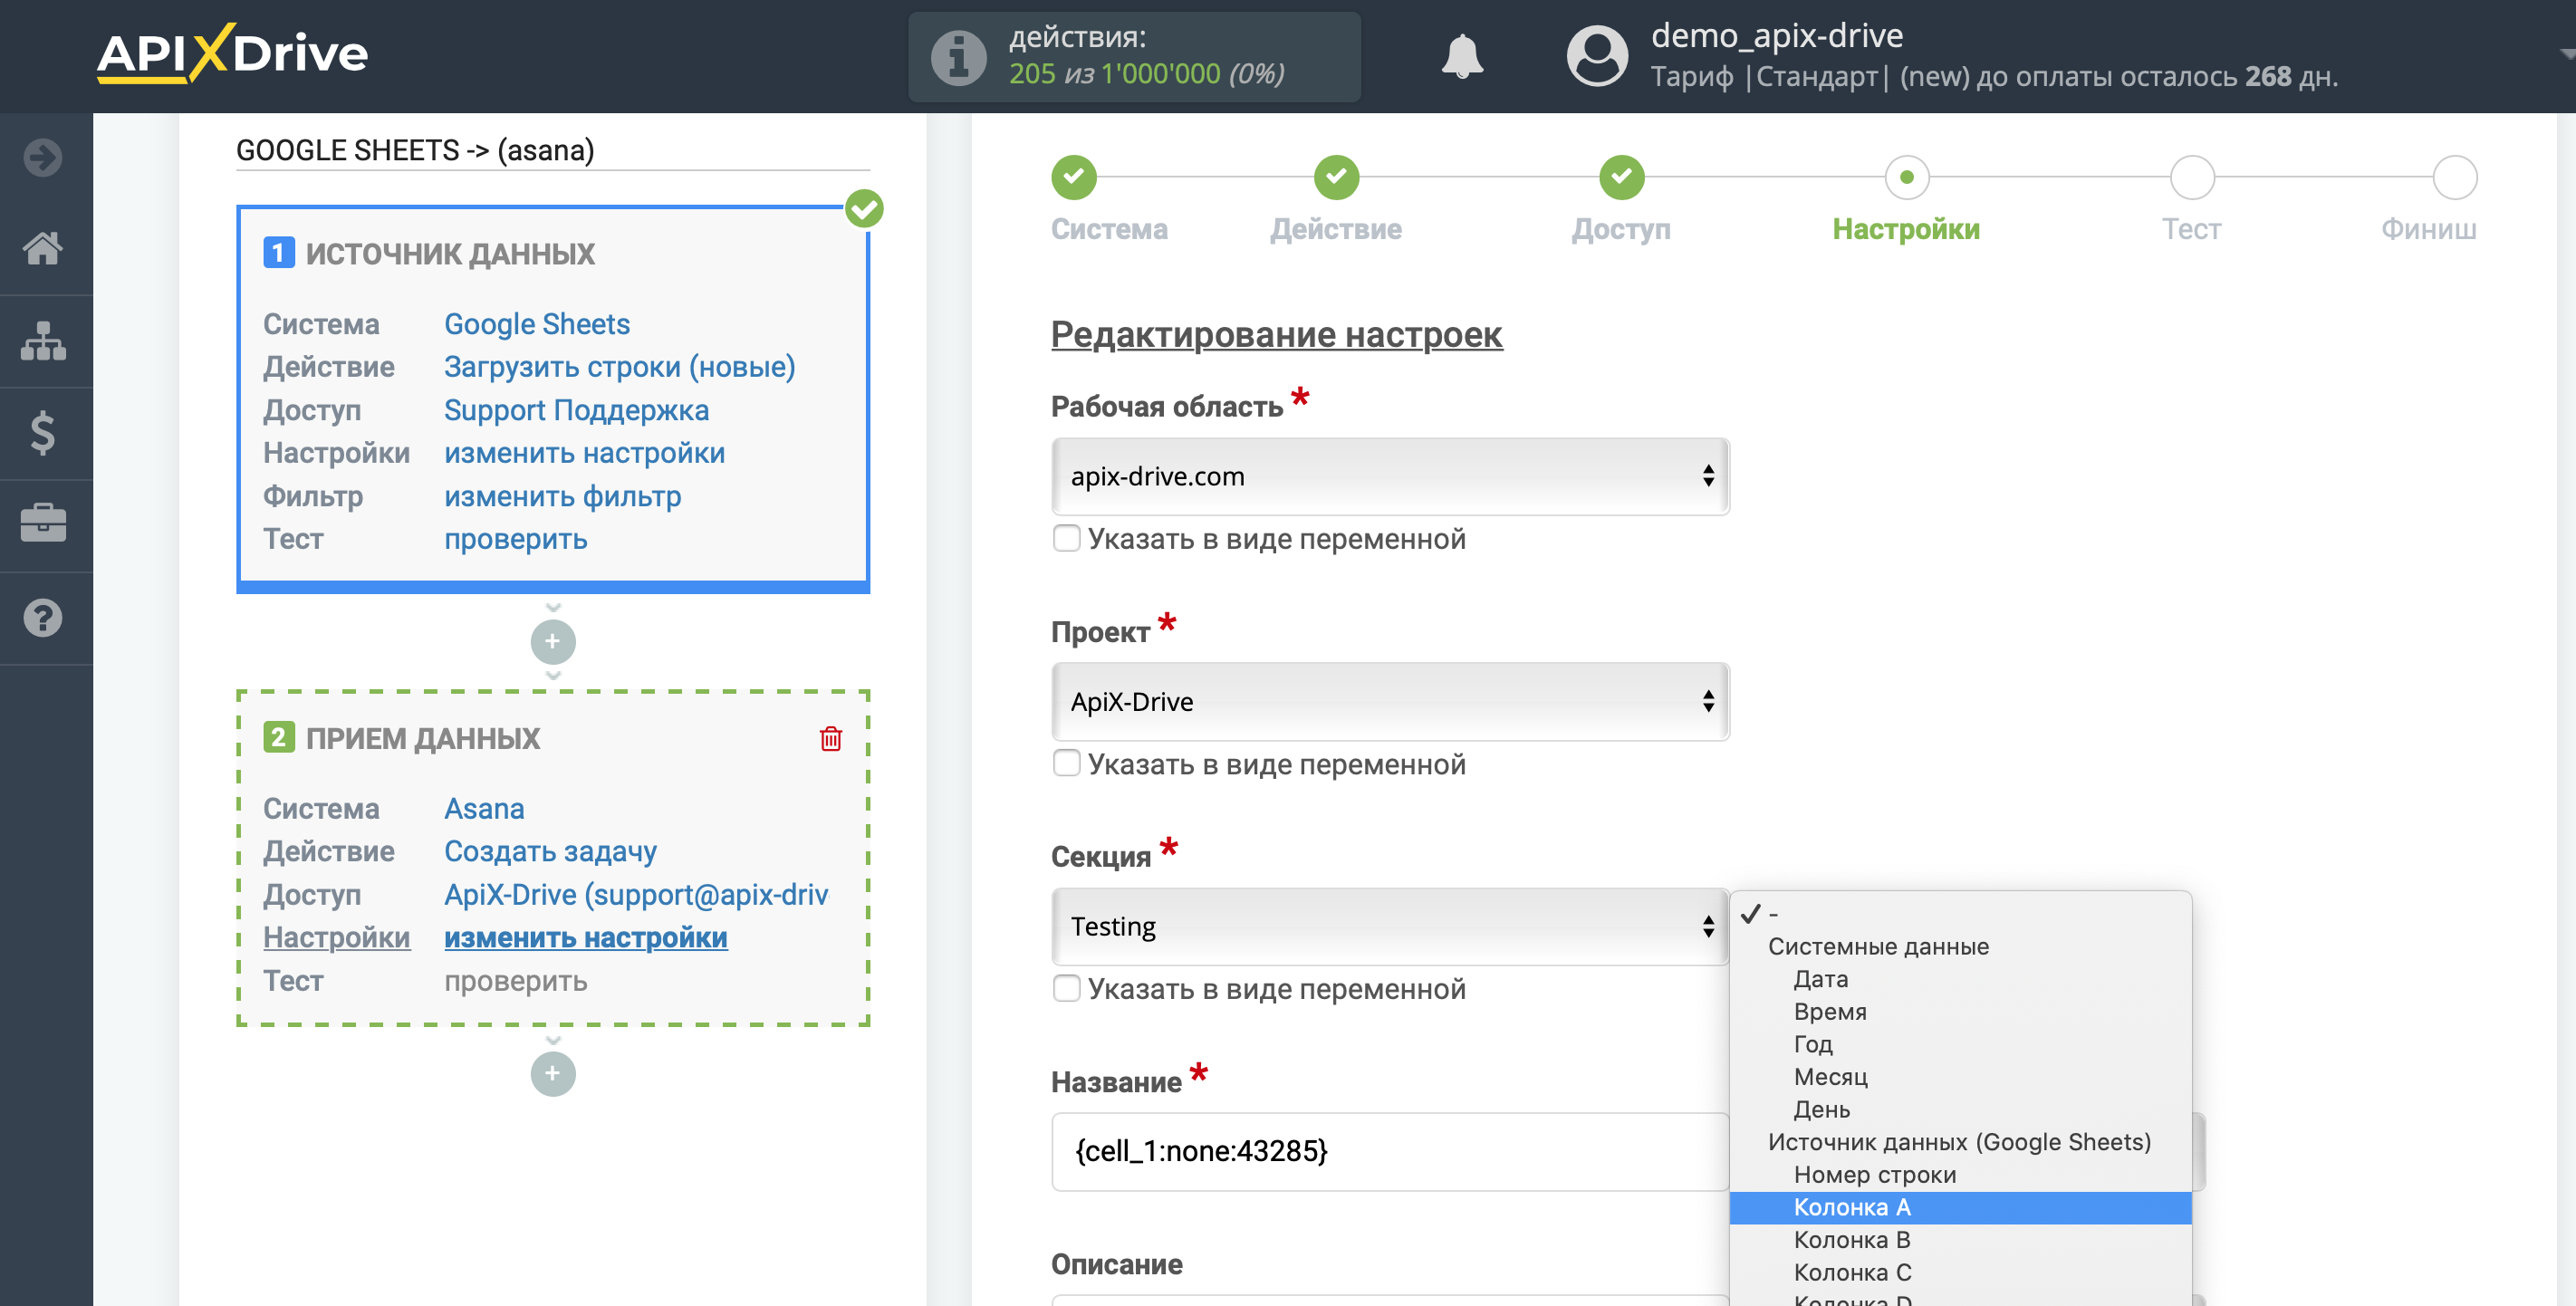Open briefcase icon in sidebar
The height and width of the screenshot is (1306, 2576).
click(43, 524)
